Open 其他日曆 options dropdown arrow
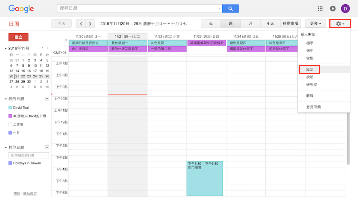This screenshot has width=358, height=197. [x=47, y=147]
